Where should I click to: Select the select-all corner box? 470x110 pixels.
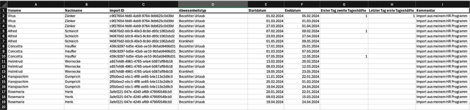[4, 4]
